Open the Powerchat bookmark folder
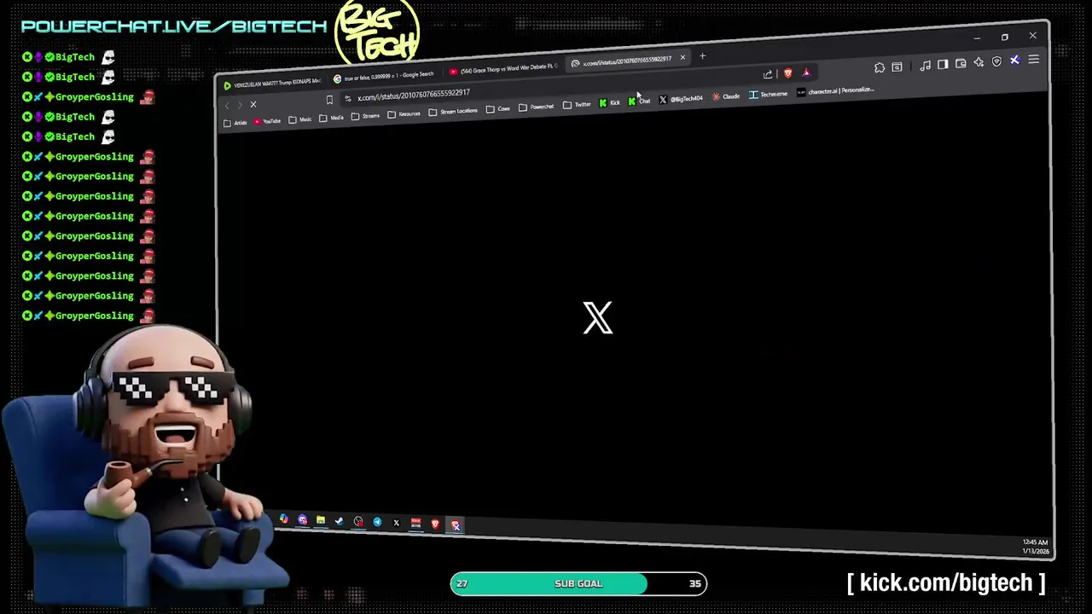 pos(536,107)
